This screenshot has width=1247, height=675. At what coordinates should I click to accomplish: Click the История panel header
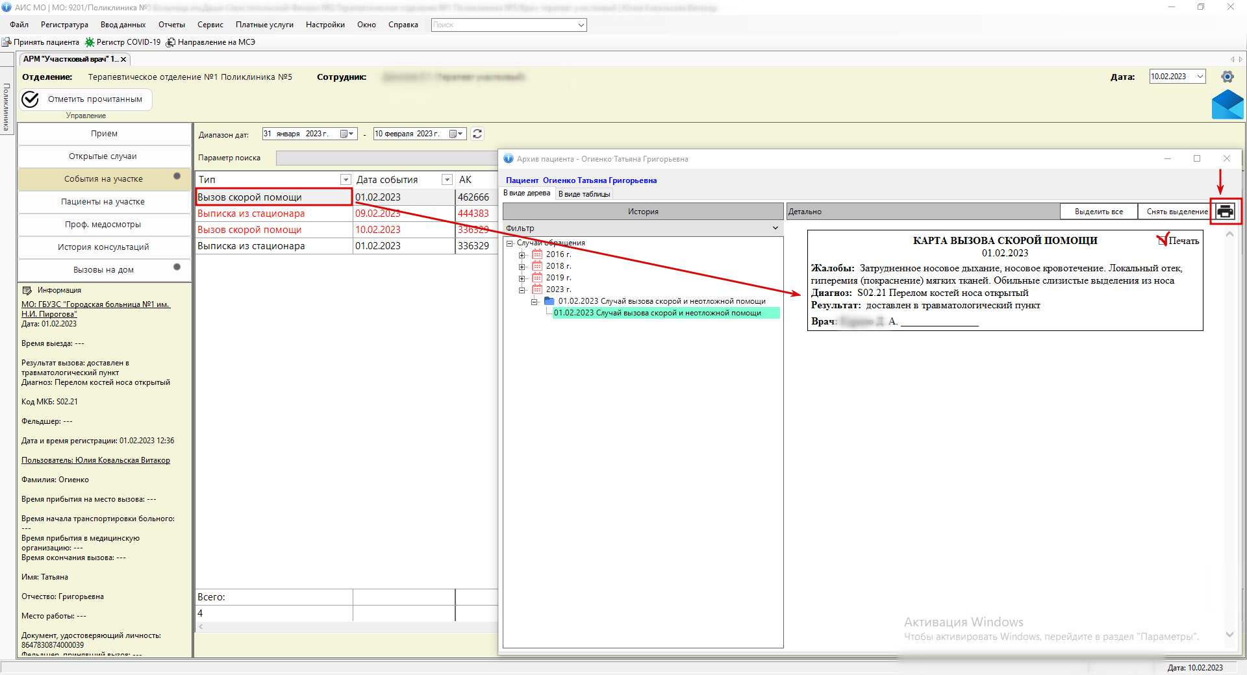643,212
